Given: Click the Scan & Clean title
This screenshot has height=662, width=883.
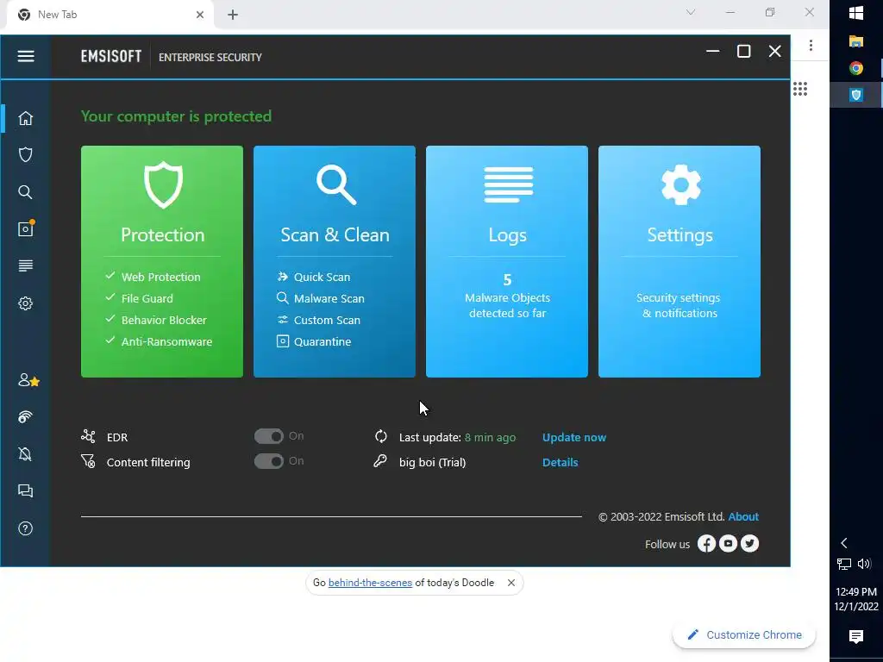Looking at the screenshot, I should pos(335,234).
